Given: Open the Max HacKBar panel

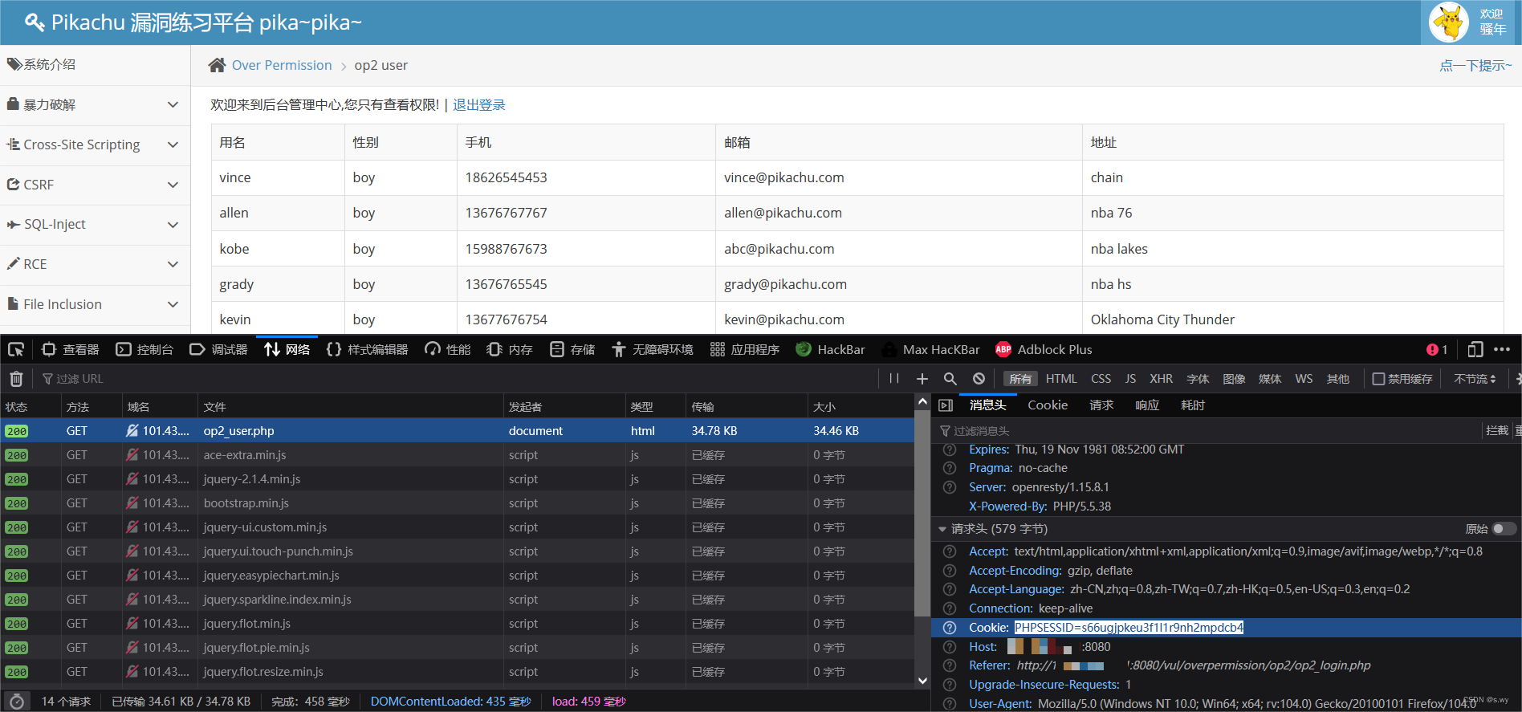Looking at the screenshot, I should [930, 349].
